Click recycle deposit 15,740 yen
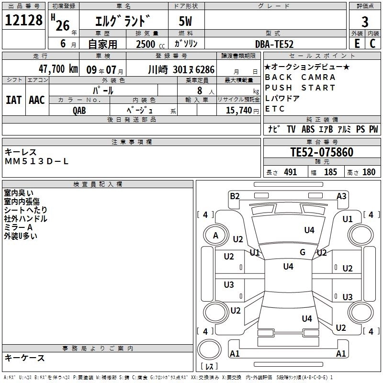 click(242, 111)
